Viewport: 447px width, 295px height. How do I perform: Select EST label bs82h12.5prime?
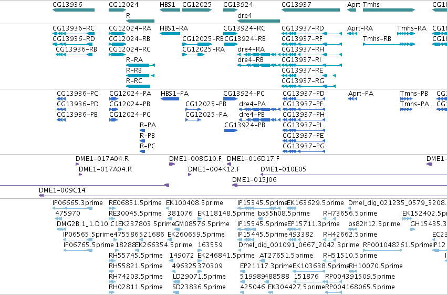tap(374, 224)
